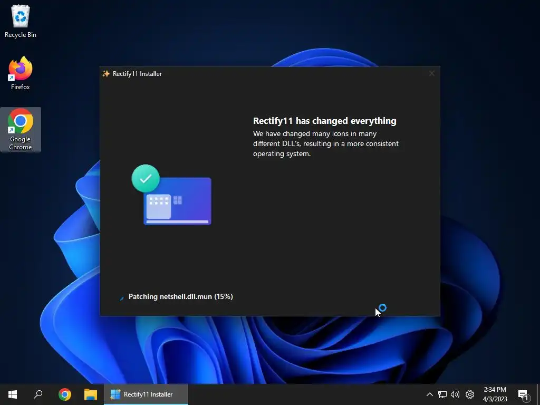540x405 pixels.
Task: Close the Rectify11 Installer window
Action: tap(431, 73)
